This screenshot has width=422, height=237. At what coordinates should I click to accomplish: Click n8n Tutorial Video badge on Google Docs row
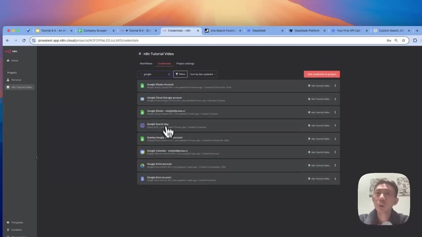[x=319, y=179]
